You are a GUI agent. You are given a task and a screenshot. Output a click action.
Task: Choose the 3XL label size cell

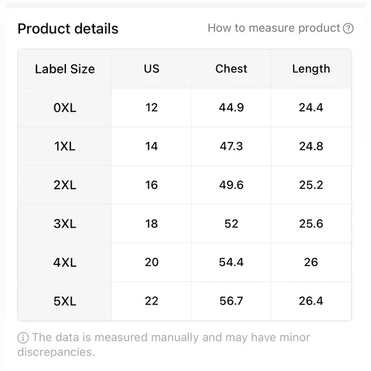65,224
